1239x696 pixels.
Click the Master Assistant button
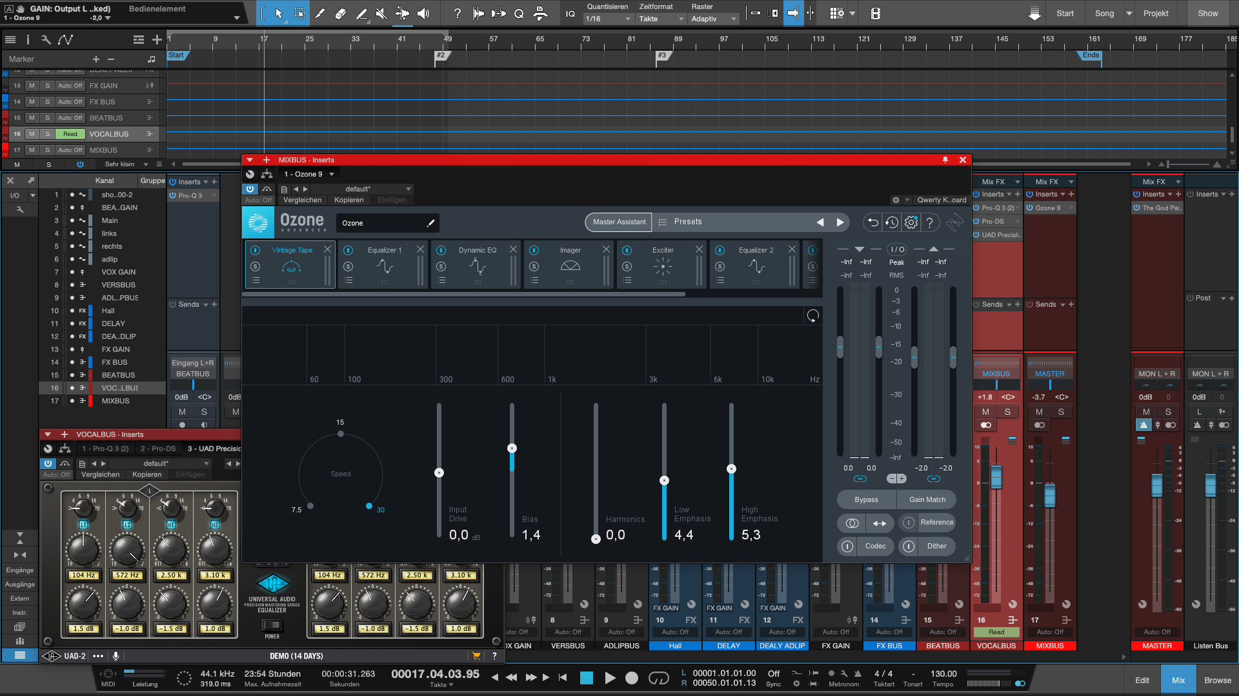(619, 222)
